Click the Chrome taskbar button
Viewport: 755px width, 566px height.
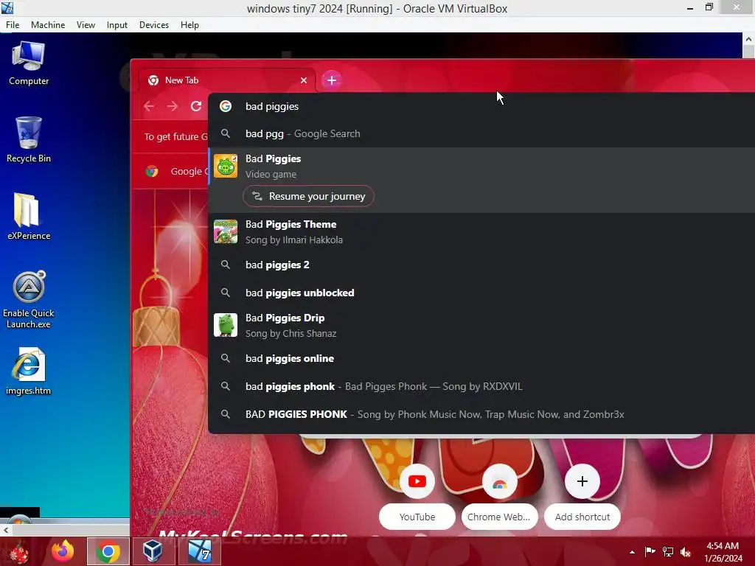[108, 551]
